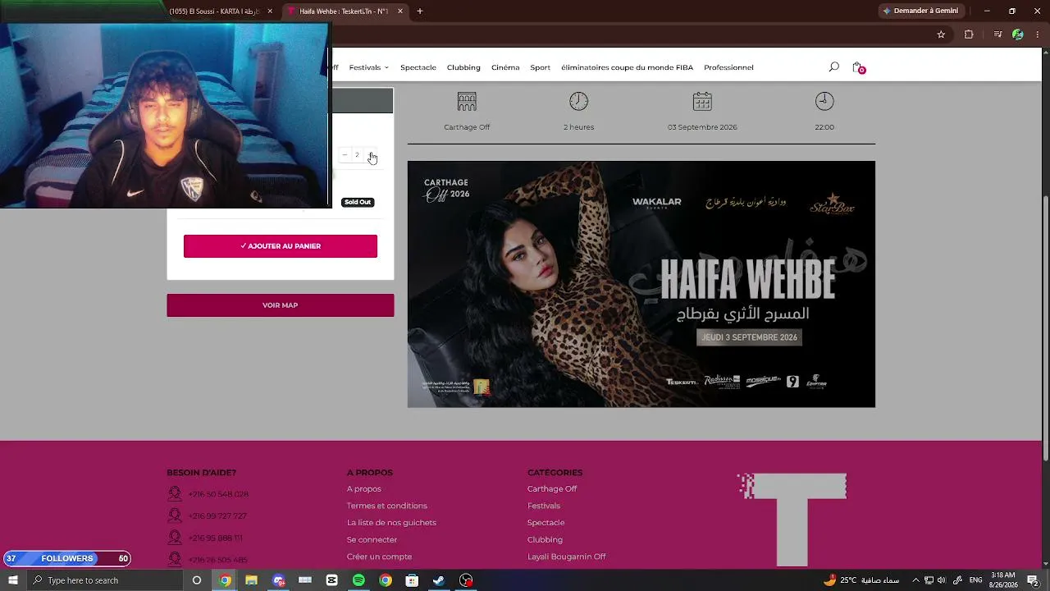
Task: Open the Se connecter footer link
Action: coord(372,539)
